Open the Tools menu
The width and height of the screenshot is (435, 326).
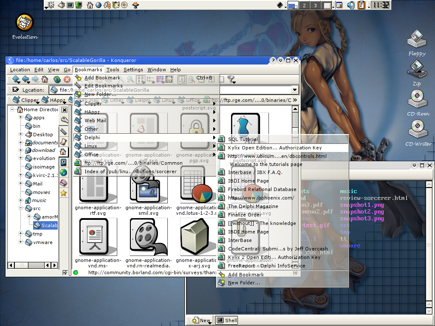click(113, 70)
